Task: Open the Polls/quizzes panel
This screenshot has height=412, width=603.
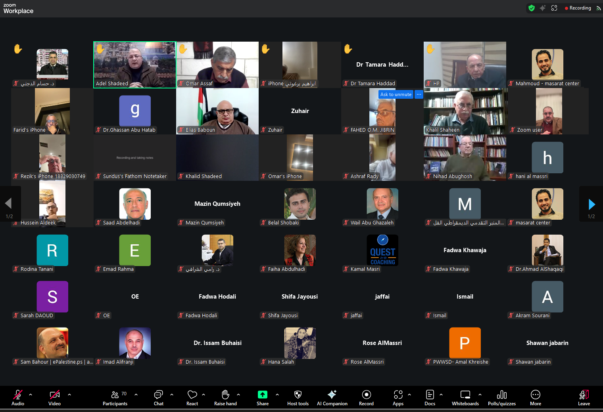Action: [x=501, y=398]
